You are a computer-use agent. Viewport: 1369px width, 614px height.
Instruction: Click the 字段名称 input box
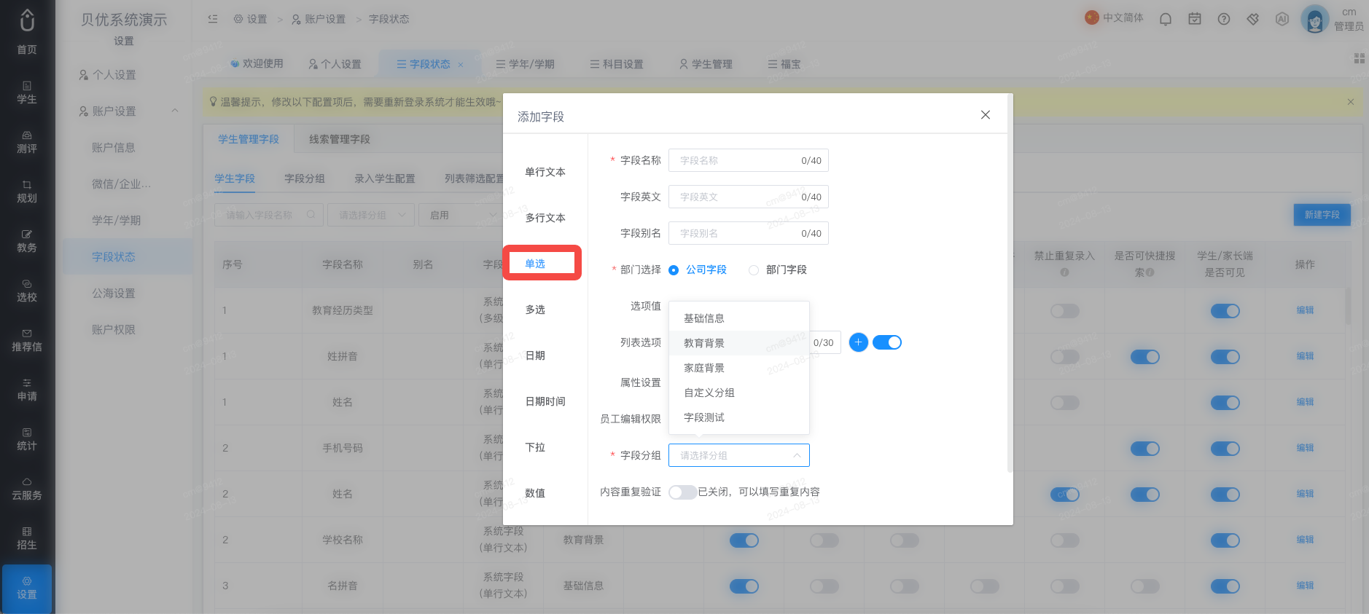coord(749,160)
